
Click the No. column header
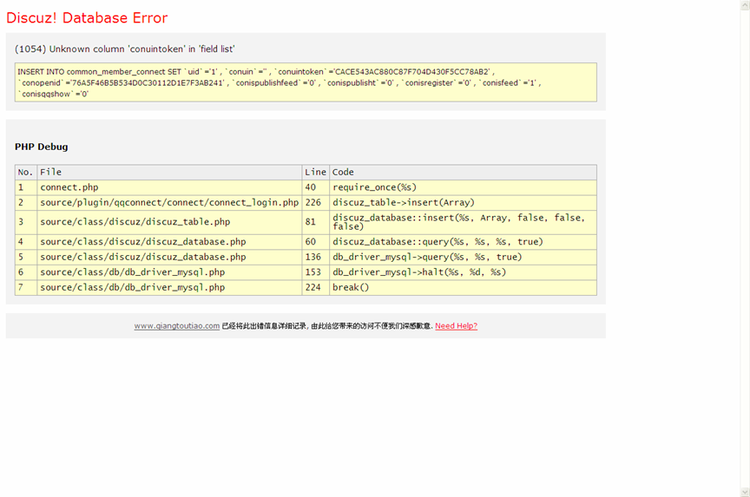pos(25,172)
